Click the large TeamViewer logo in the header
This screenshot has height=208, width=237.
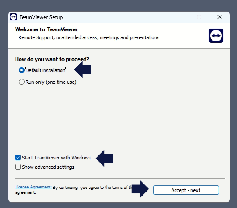[216, 36]
